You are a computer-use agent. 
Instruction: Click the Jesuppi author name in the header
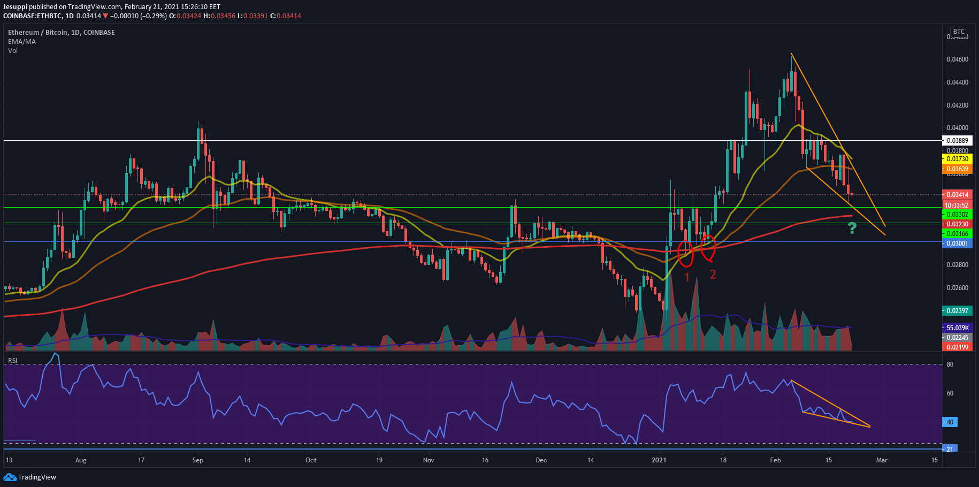[x=16, y=6]
